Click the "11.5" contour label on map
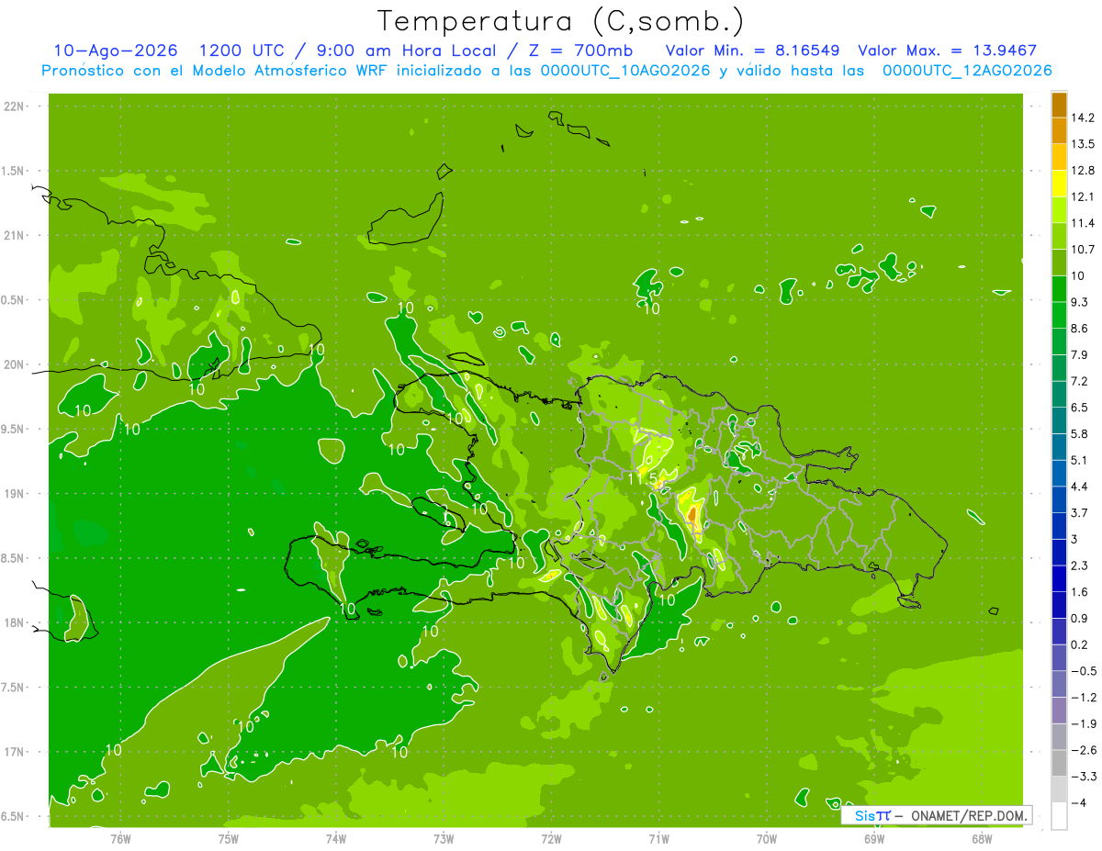The width and height of the screenshot is (1102, 851). (x=643, y=478)
